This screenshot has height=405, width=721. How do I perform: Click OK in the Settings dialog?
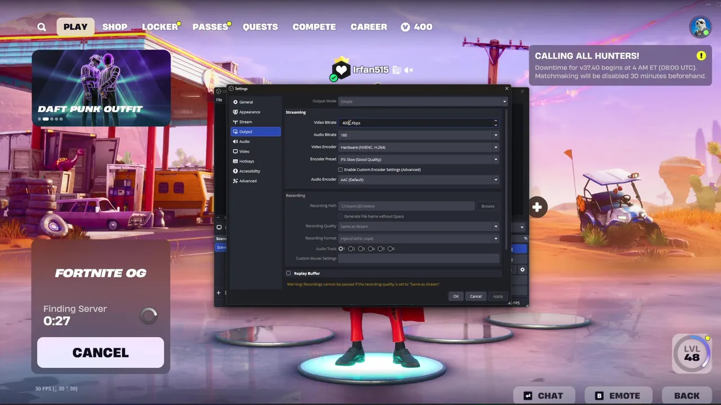pyautogui.click(x=456, y=296)
